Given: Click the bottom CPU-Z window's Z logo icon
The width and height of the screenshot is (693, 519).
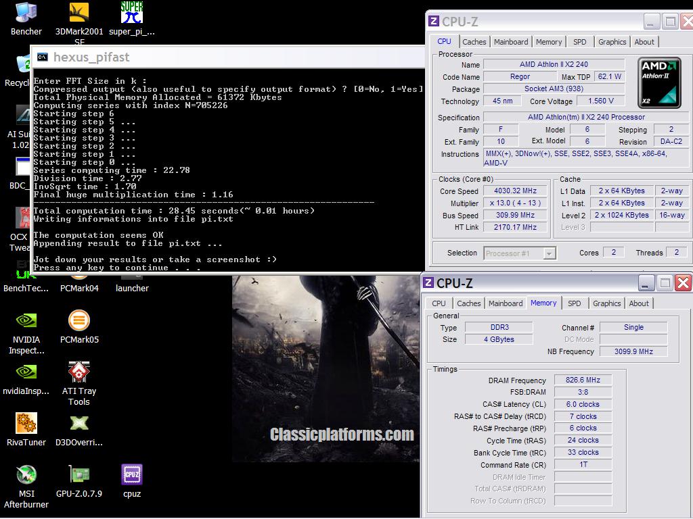Looking at the screenshot, I should 428,282.
